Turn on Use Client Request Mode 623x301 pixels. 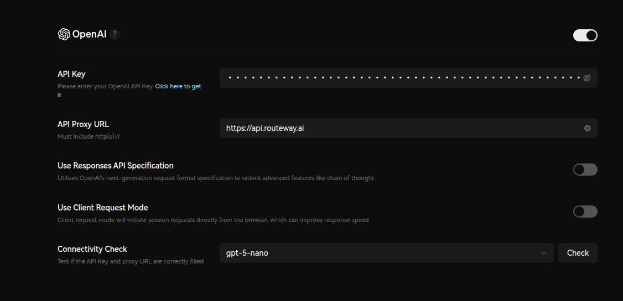585,212
